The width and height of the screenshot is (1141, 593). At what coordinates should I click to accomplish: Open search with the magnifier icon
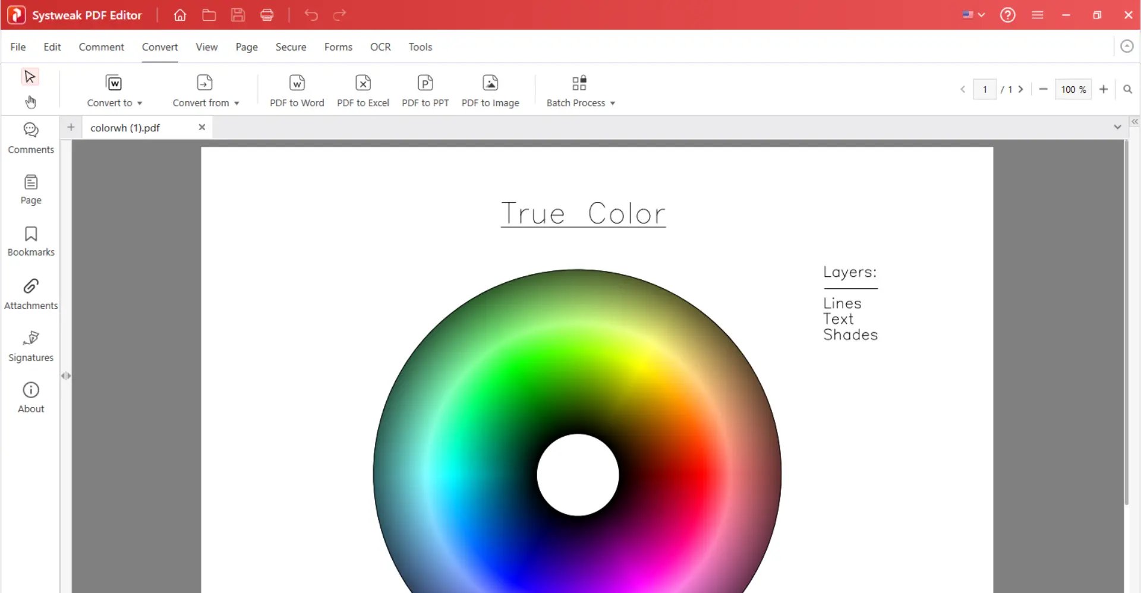pyautogui.click(x=1127, y=89)
